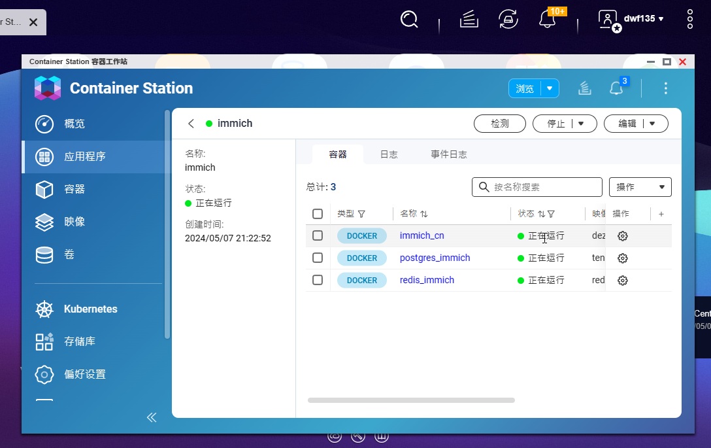Screen dimensions: 711x448
Task: Click the 映像 layers icon in sidebar
Action: pos(44,222)
